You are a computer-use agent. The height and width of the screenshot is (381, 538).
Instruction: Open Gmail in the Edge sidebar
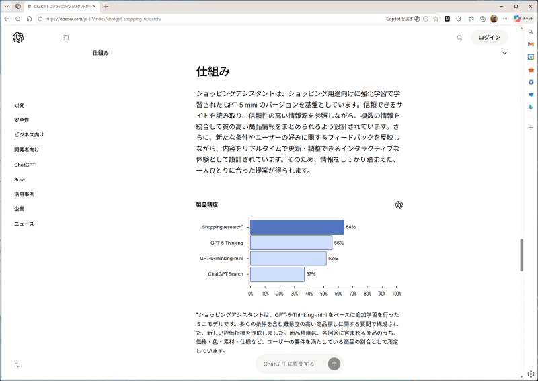click(x=531, y=44)
